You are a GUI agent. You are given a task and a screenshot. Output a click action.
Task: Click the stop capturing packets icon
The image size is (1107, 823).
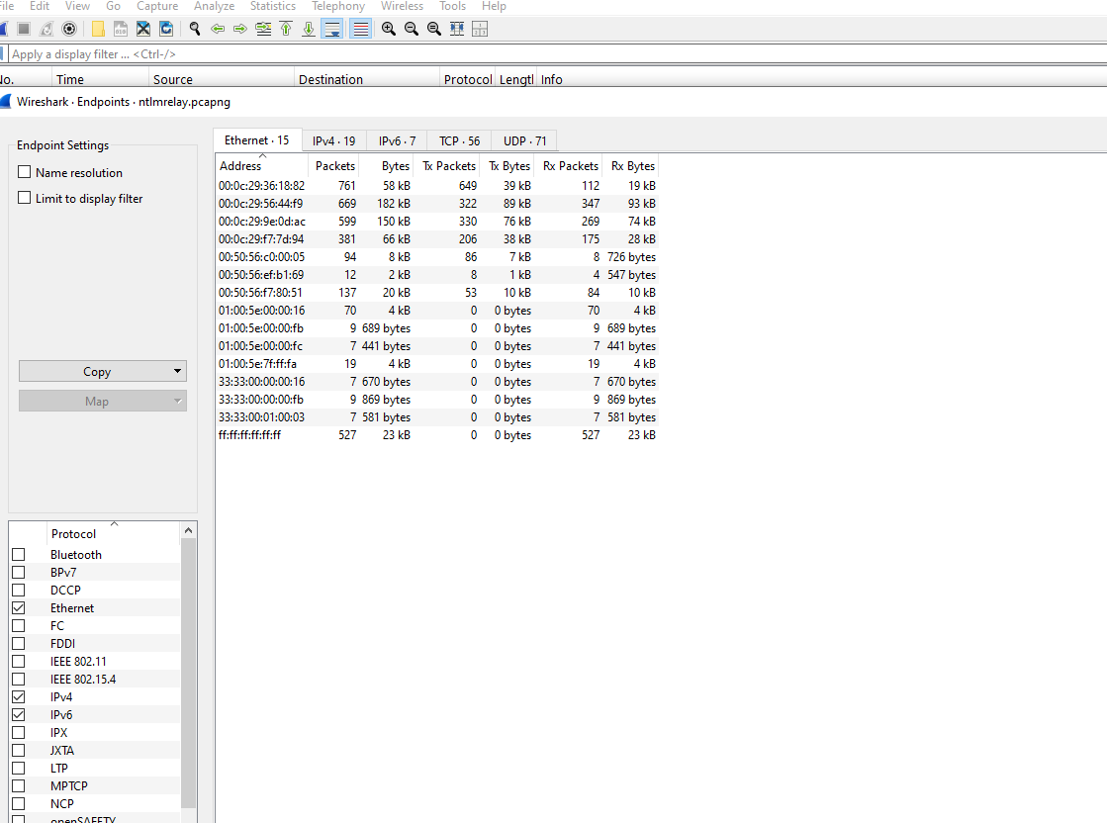click(x=24, y=29)
